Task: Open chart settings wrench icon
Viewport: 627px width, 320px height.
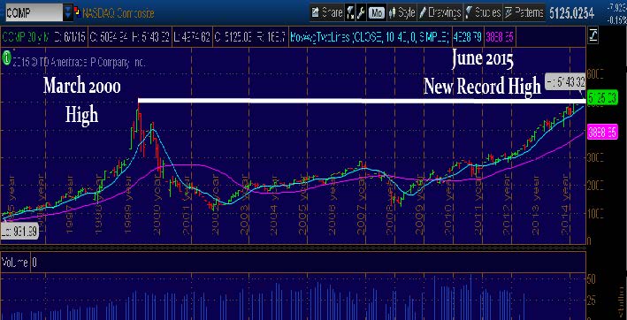Action: [x=360, y=12]
